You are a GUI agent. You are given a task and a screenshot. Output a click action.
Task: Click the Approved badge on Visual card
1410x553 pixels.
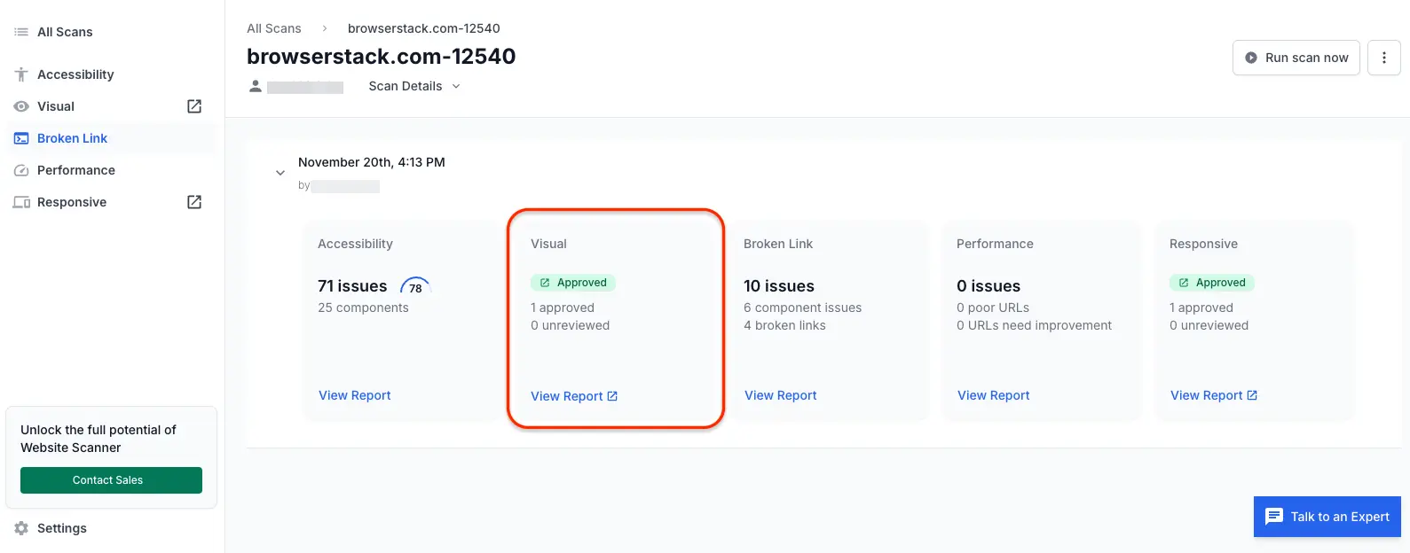click(x=573, y=282)
